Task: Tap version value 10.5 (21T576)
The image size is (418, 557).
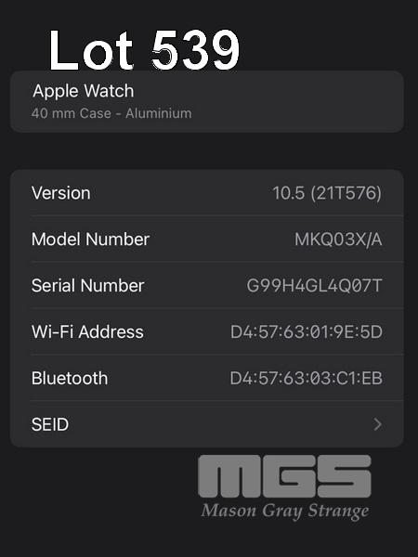Action: click(327, 193)
